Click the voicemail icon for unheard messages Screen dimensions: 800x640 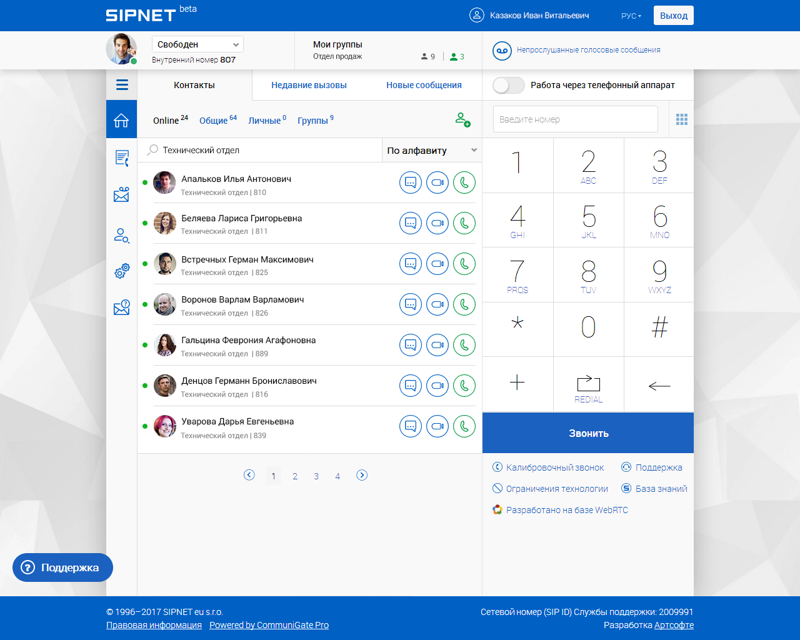pos(502,51)
